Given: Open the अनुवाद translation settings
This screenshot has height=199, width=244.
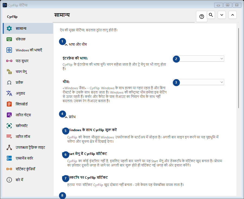Looking at the screenshot, I should pos(28,93).
